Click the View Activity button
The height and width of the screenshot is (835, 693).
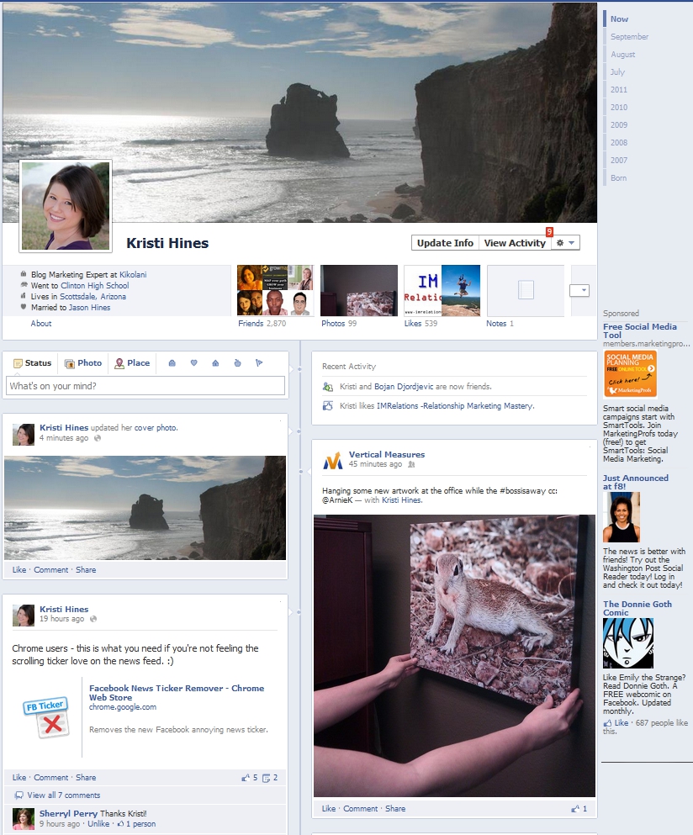pyautogui.click(x=515, y=243)
